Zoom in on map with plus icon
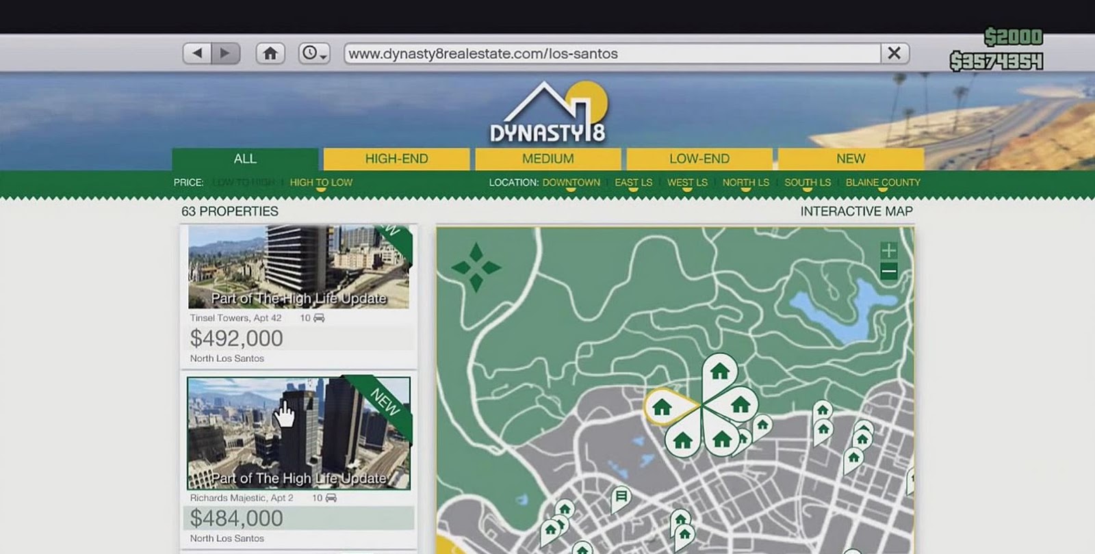 coord(888,250)
